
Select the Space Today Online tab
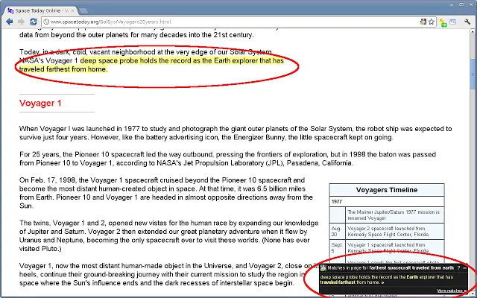point(40,10)
